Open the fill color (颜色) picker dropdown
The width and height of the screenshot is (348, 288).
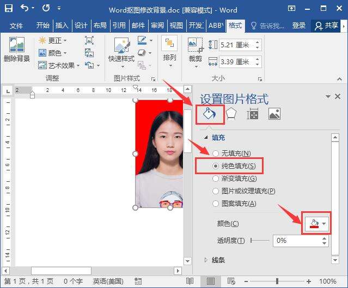tap(317, 223)
